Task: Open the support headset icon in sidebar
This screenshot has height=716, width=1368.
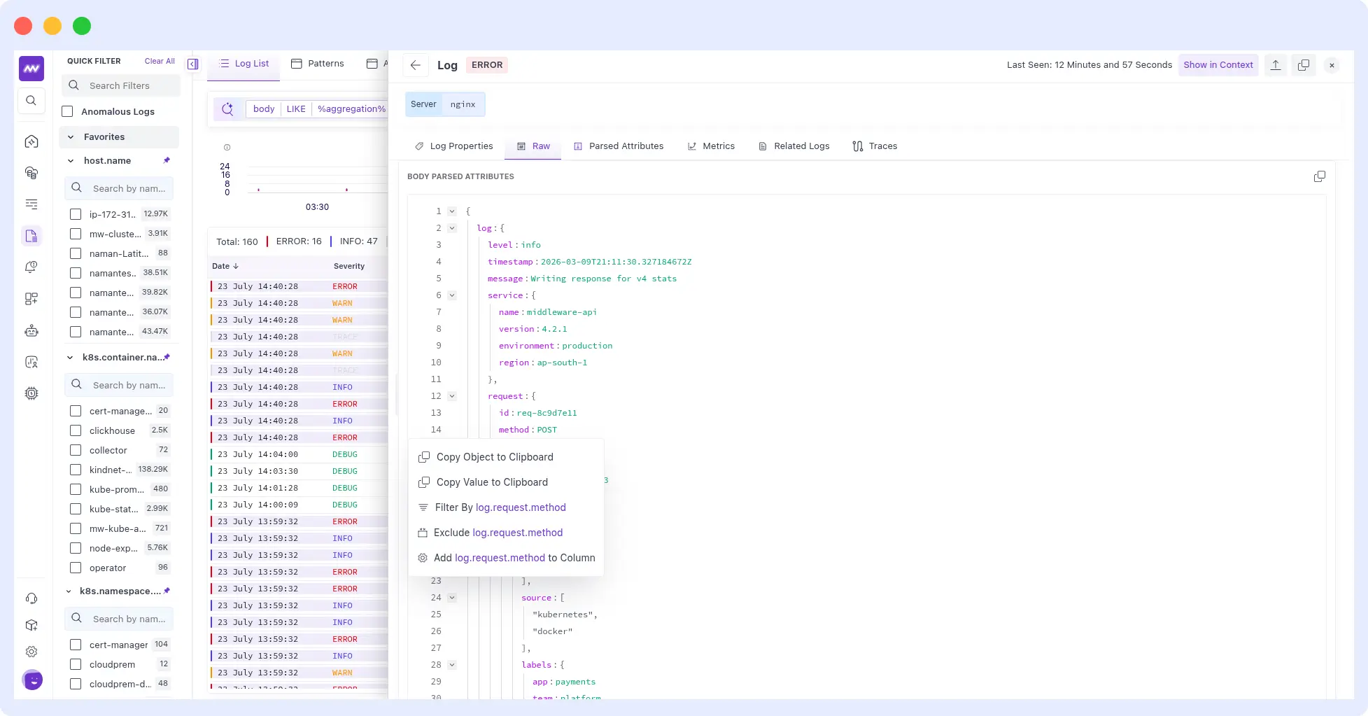Action: pyautogui.click(x=31, y=598)
